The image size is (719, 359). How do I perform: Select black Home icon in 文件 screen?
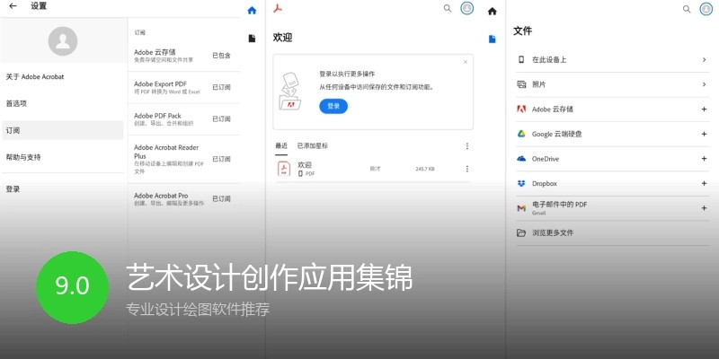point(492,11)
